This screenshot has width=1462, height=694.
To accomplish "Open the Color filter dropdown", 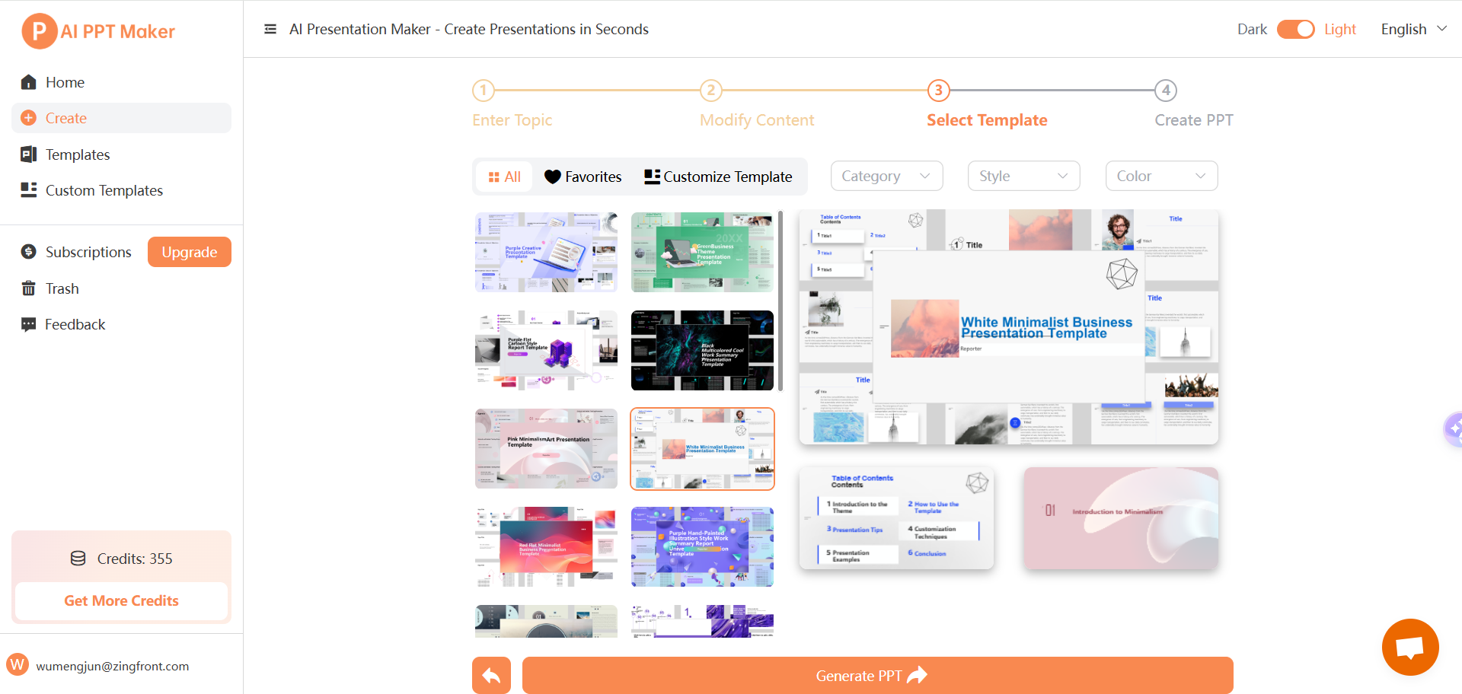I will pyautogui.click(x=1161, y=176).
